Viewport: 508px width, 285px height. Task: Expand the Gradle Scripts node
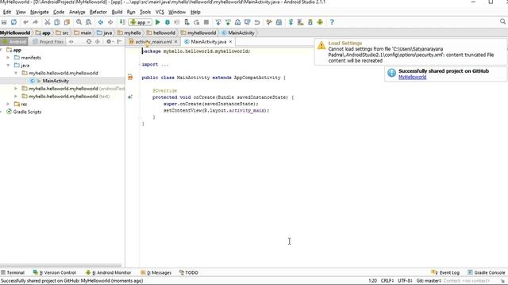(x=1, y=112)
